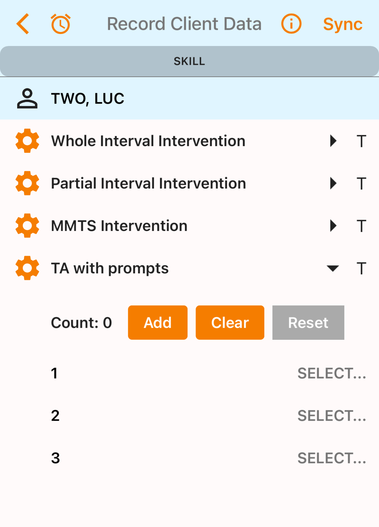
Task: Tap the MMTS Intervention gear icon
Action: [27, 226]
